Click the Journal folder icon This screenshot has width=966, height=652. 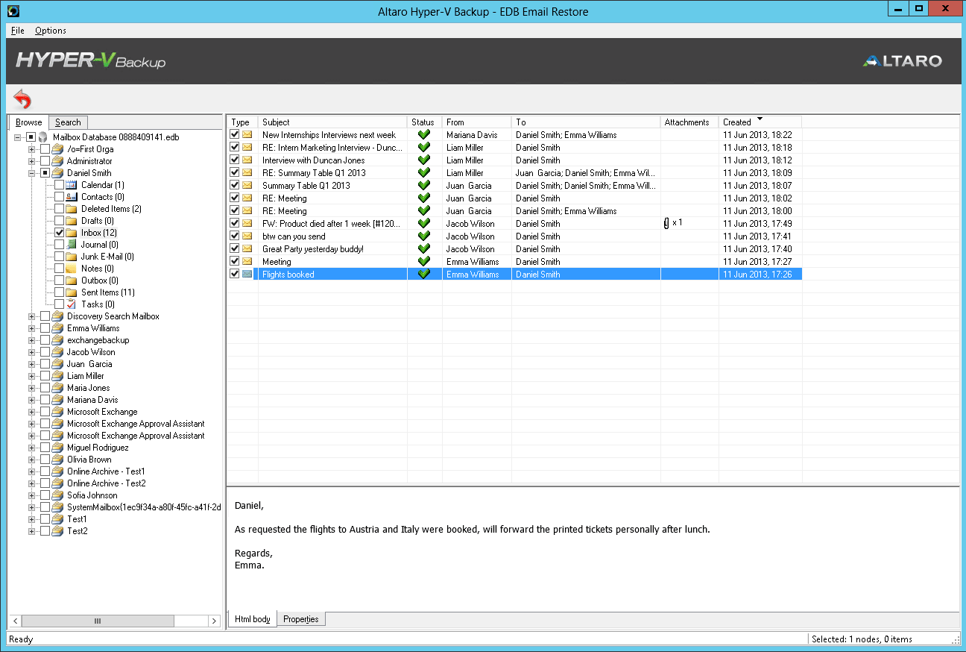pos(72,245)
